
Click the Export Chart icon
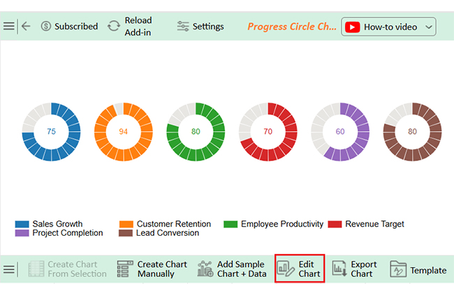(x=339, y=269)
